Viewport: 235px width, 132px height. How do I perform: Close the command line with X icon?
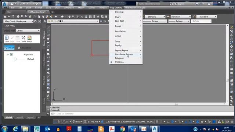tap(48, 110)
